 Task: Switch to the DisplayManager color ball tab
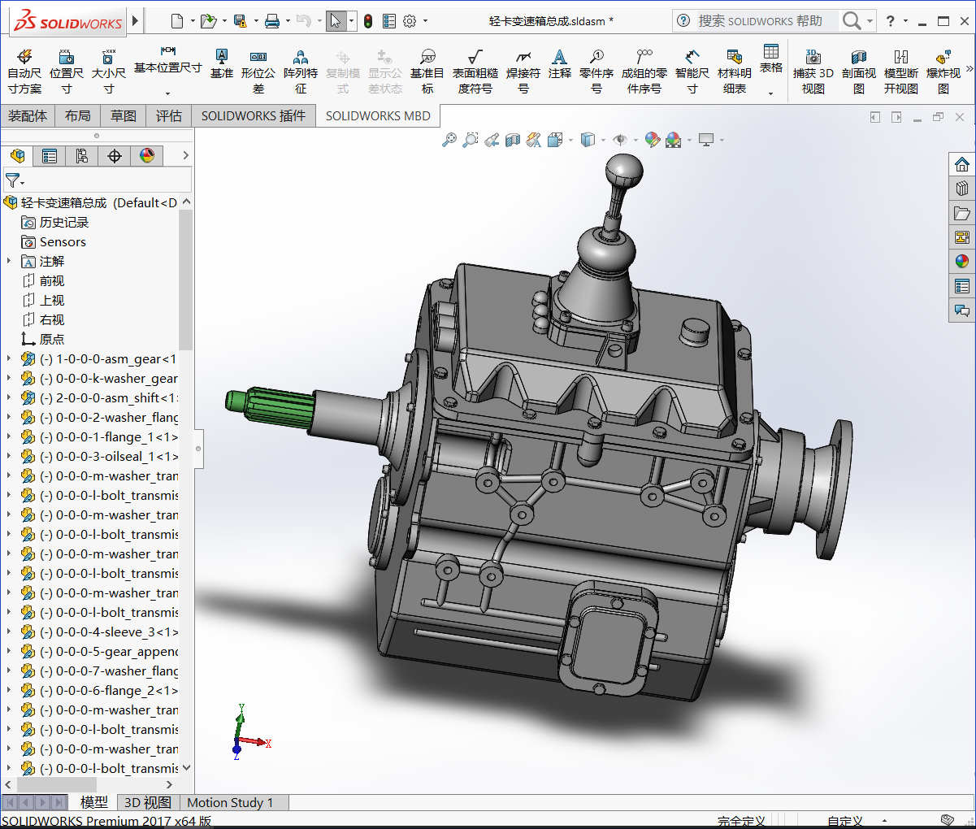coord(147,155)
